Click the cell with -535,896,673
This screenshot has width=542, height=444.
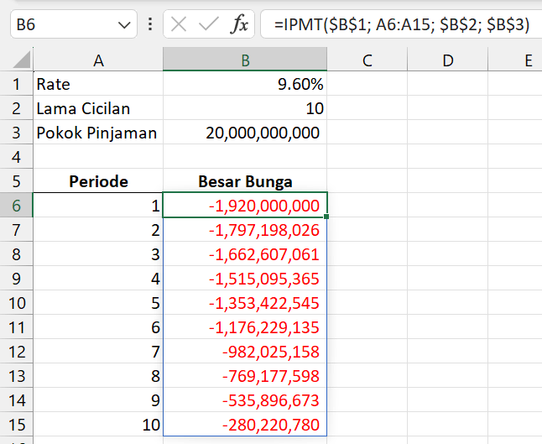tap(245, 400)
